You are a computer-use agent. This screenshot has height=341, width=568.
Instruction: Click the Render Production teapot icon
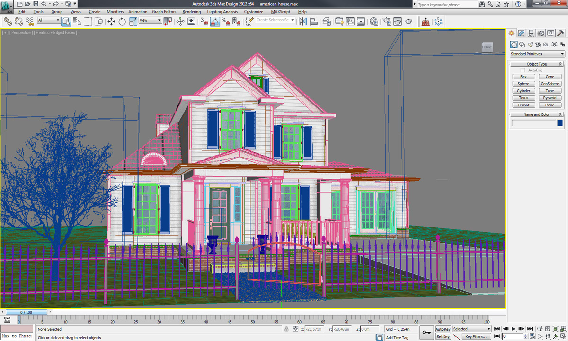tap(409, 21)
